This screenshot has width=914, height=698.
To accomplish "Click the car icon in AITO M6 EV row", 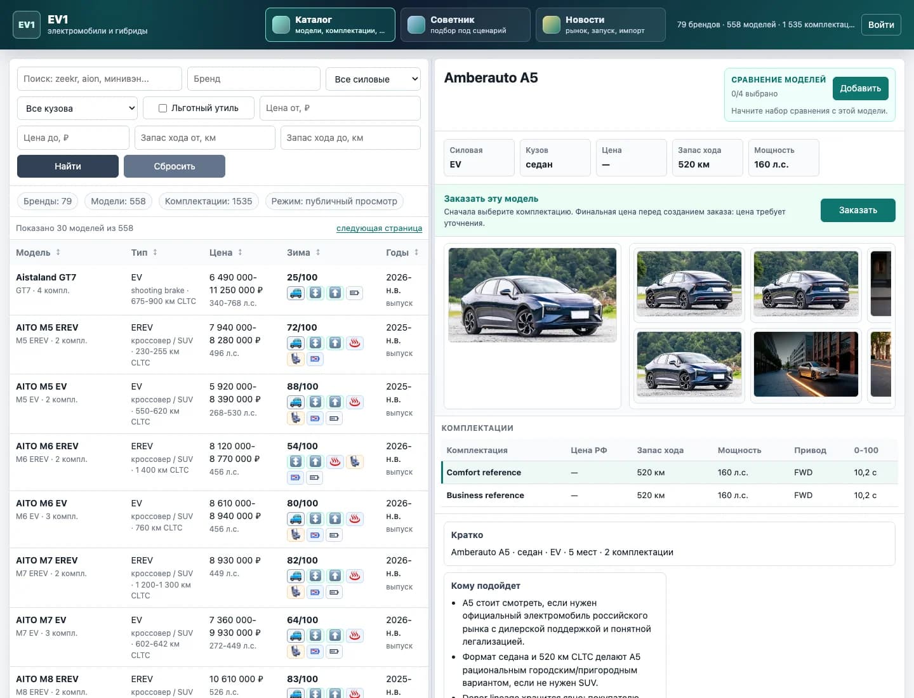I will [295, 518].
